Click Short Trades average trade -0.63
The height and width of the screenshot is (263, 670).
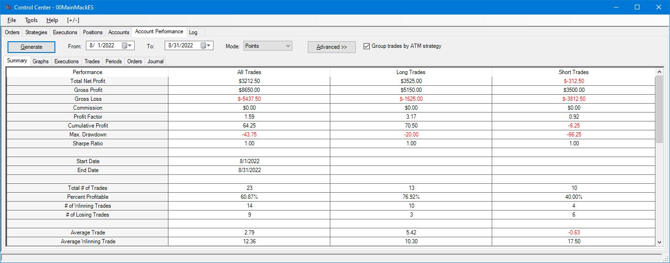[x=573, y=233]
